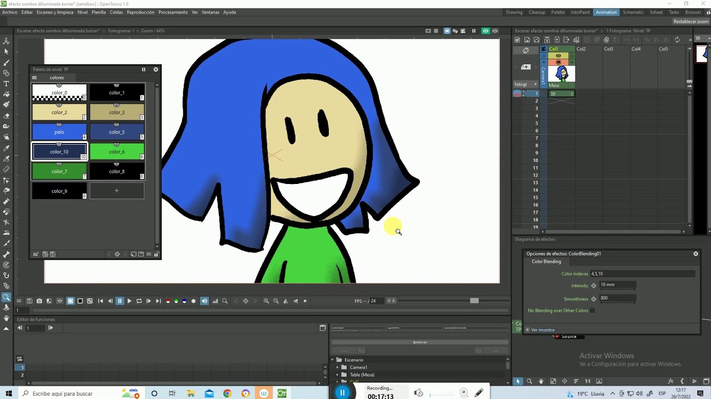Switch to the InknPaint room tab
Viewport: 711px width, 399px height.
[x=580, y=12]
